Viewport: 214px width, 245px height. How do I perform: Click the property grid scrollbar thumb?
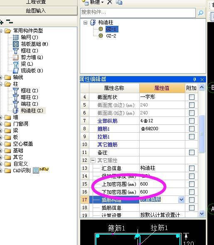click(202, 134)
